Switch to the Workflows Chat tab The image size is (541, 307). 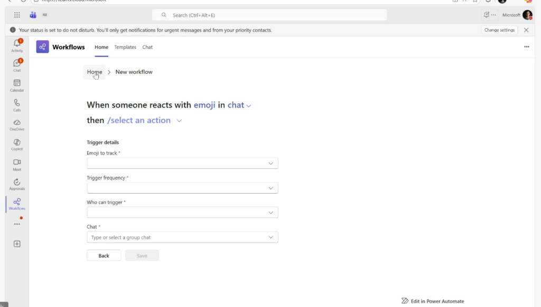point(147,47)
